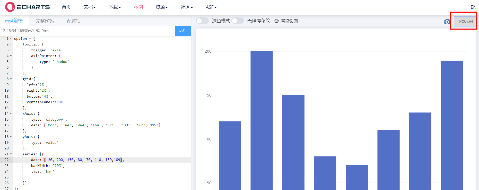Screen dimensions: 479x190
Task: Click trigger: 'axis' code on line 3
Action: [48, 50]
